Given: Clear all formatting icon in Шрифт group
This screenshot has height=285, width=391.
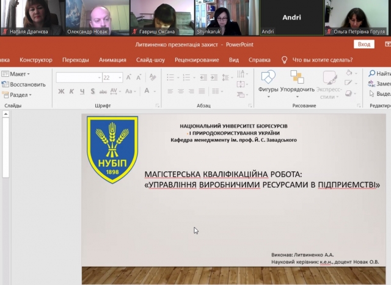Looking at the screenshot, I should click(x=153, y=77).
